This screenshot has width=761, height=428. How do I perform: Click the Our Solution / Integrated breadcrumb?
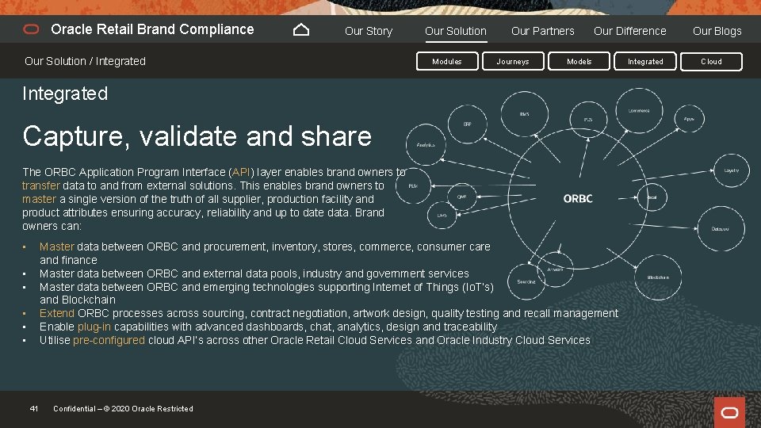pos(85,61)
